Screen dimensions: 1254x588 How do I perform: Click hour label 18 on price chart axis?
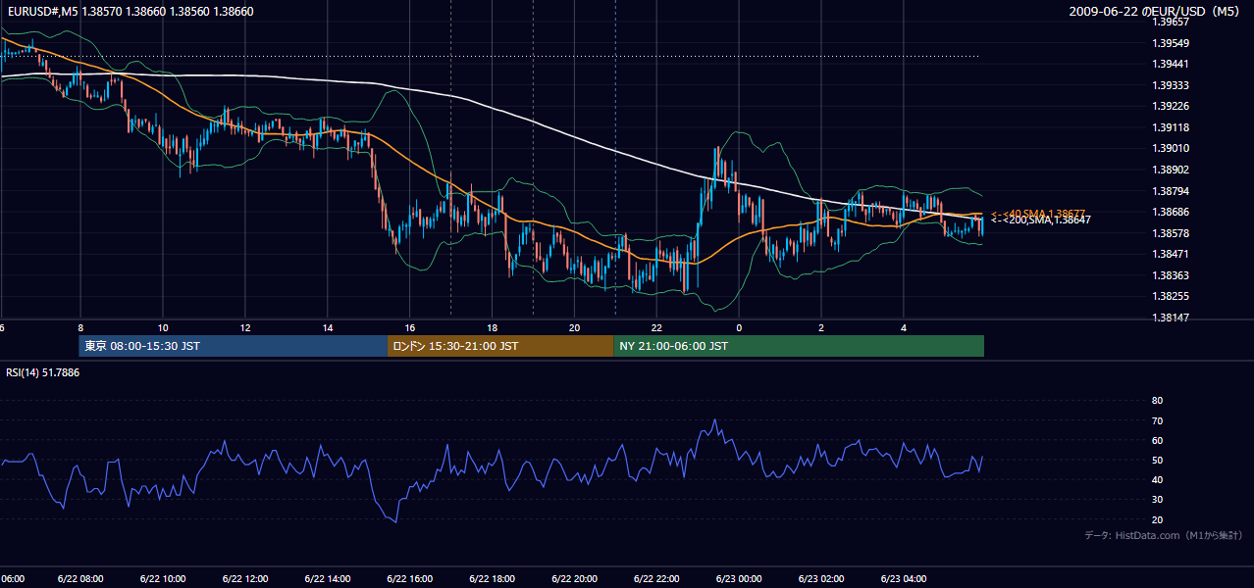tap(493, 327)
